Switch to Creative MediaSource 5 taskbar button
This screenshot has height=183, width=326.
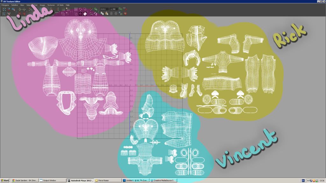[163, 180]
